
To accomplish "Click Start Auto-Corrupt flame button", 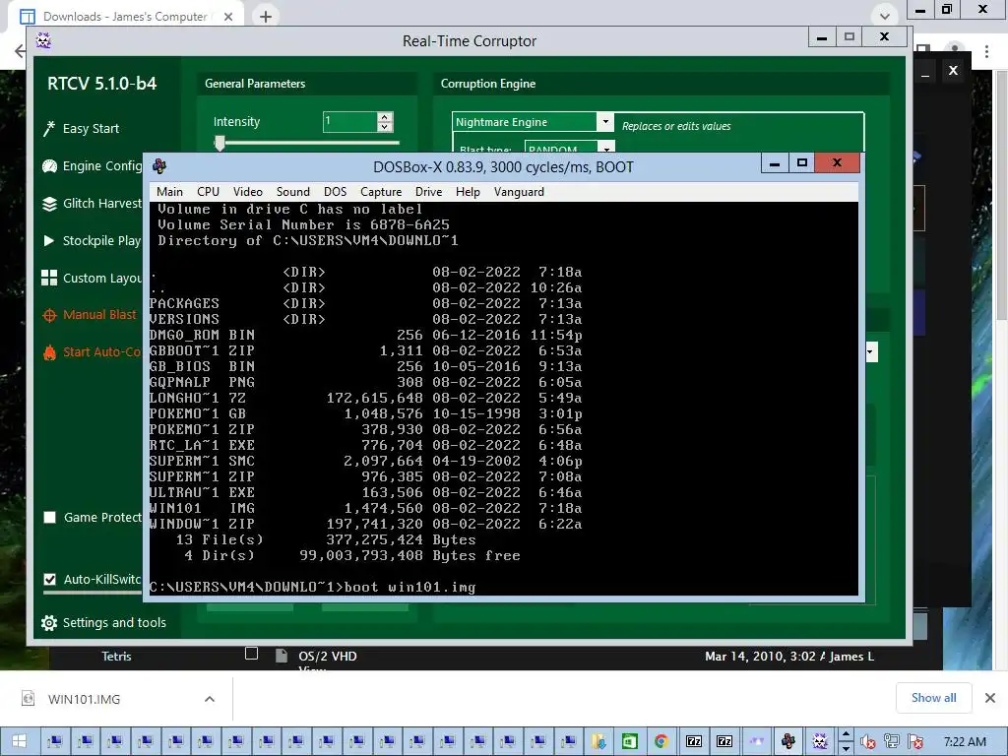I will (92, 352).
